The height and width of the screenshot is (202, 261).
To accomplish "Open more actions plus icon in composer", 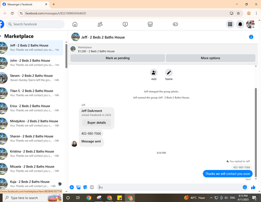I will coord(72,187).
